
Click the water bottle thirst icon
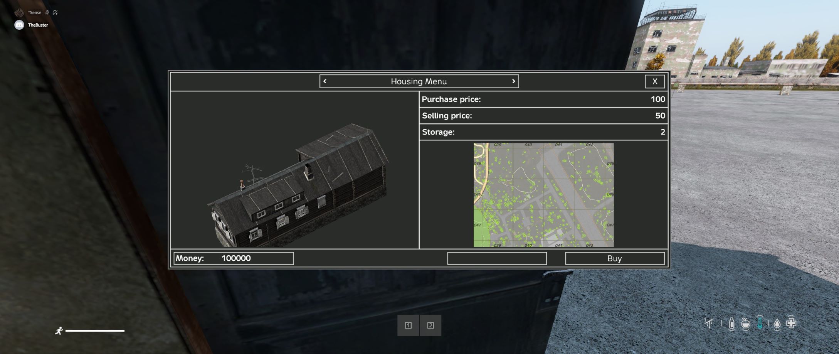click(731, 324)
